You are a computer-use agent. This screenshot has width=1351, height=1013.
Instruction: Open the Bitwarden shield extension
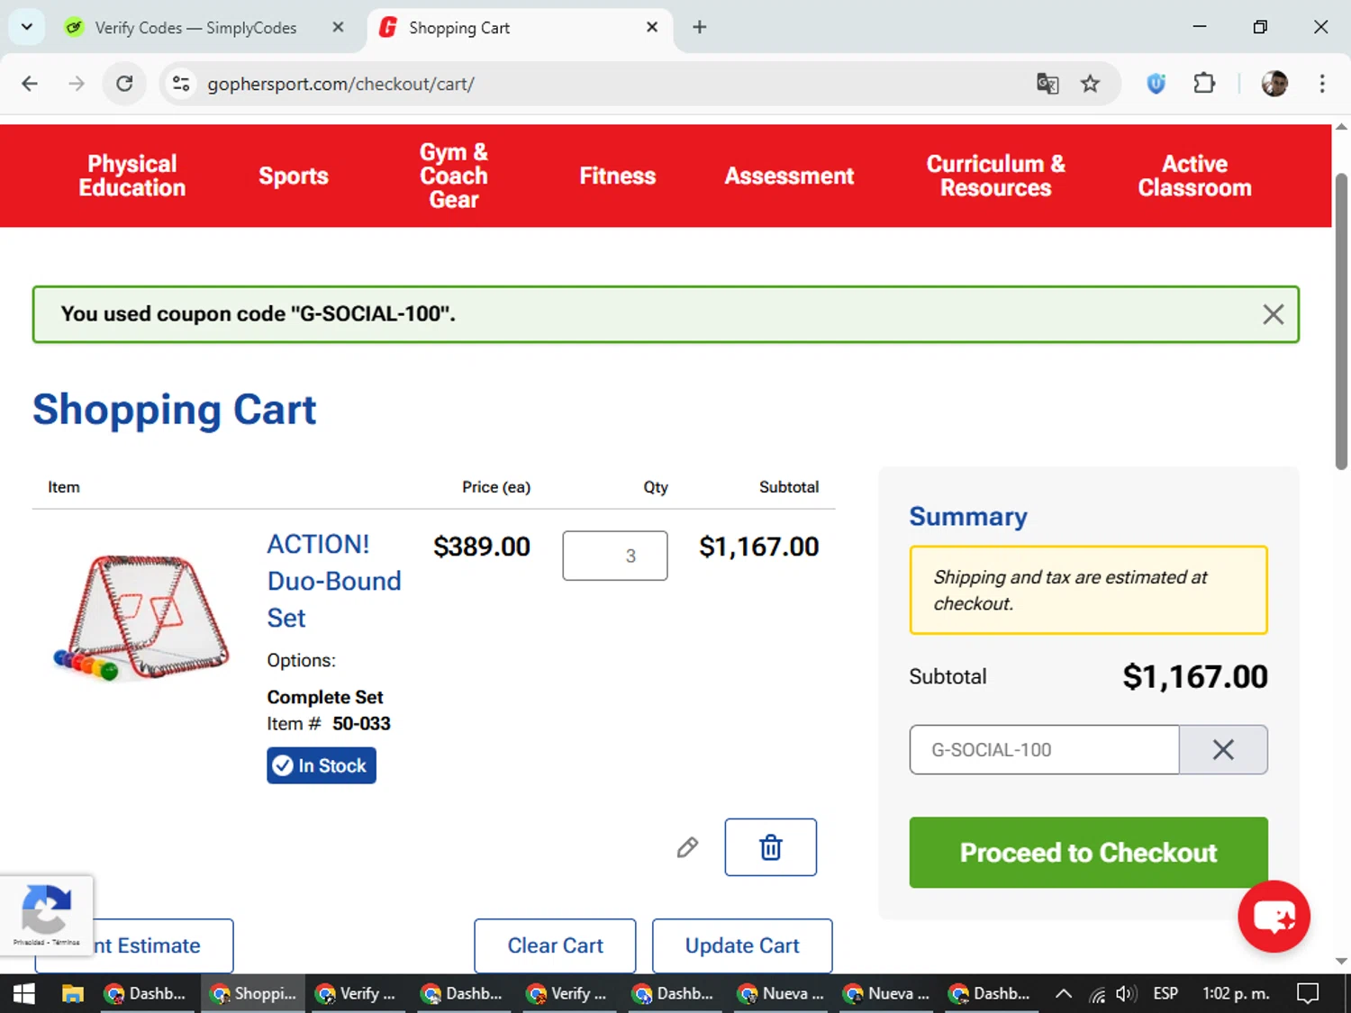1156,84
